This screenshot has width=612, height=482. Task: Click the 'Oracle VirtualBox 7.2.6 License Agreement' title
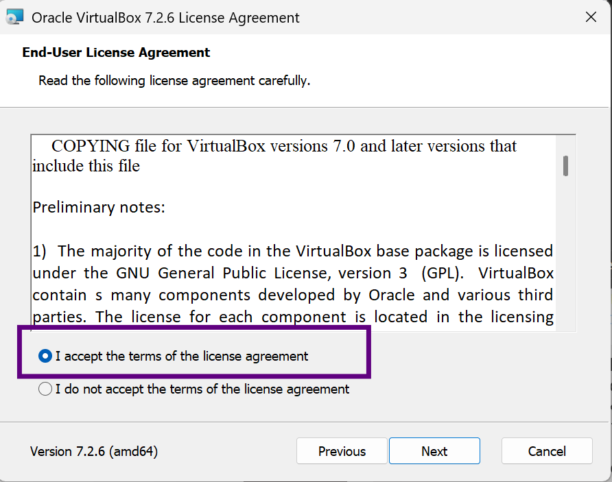(x=165, y=18)
